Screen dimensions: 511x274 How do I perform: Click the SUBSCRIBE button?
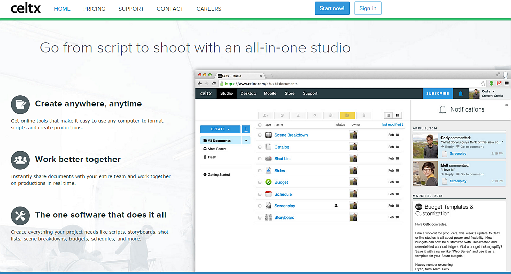437,94
